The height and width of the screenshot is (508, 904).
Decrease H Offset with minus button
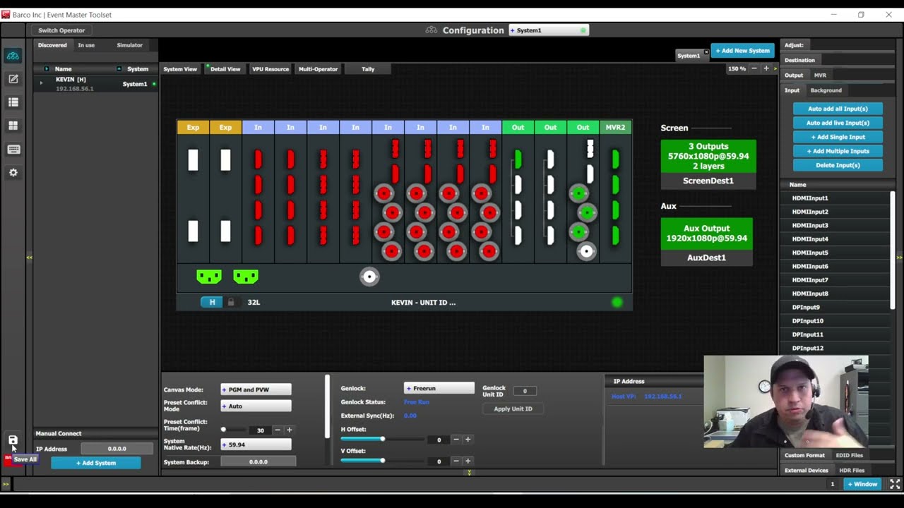[456, 440]
